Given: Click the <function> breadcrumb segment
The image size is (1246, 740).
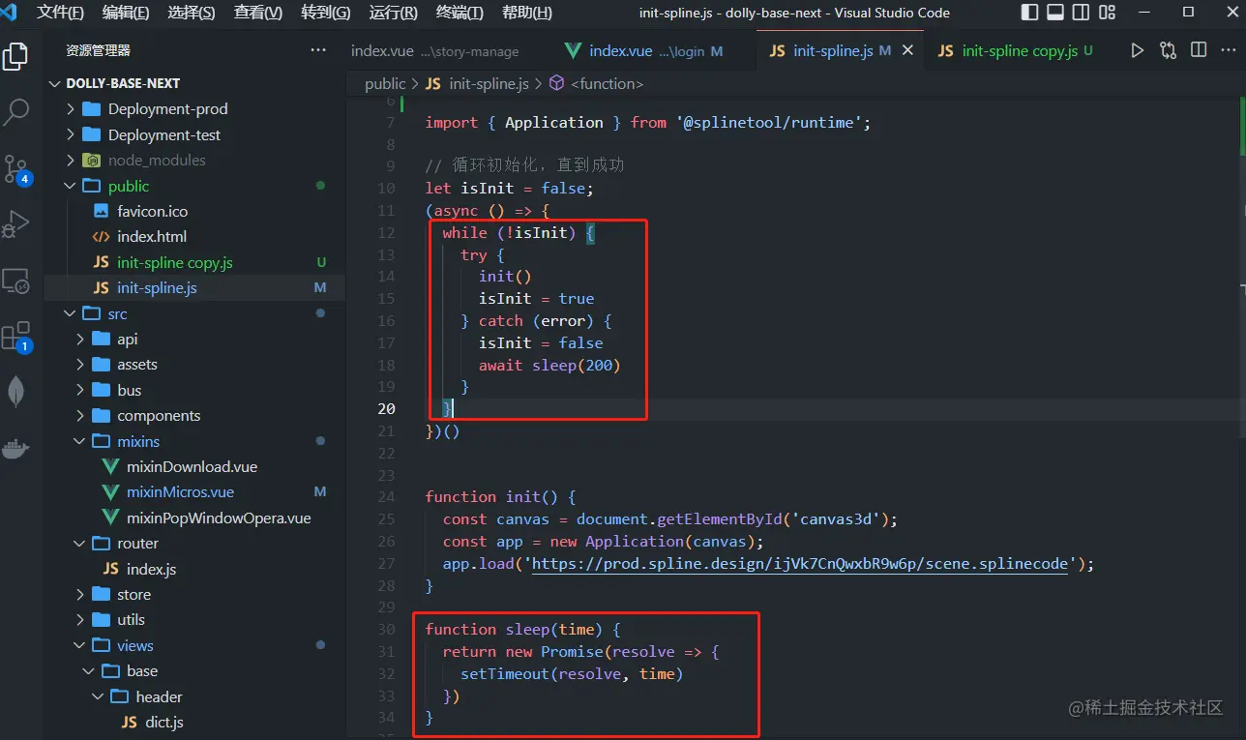Looking at the screenshot, I should click(596, 84).
